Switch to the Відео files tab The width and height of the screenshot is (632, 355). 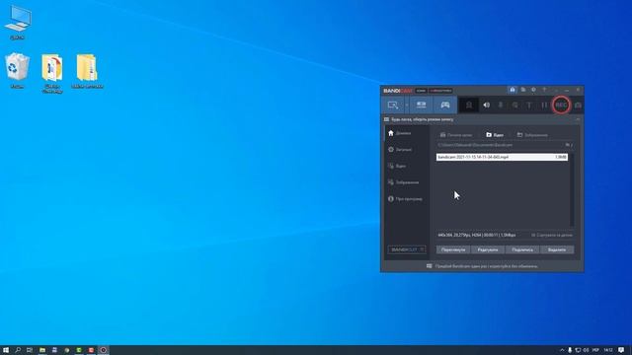(x=495, y=135)
